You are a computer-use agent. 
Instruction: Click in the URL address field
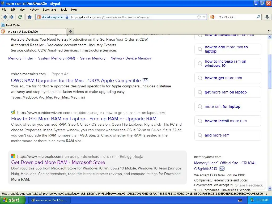(x=133, y=17)
